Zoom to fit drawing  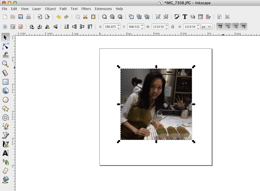pyautogui.click(x=112, y=17)
